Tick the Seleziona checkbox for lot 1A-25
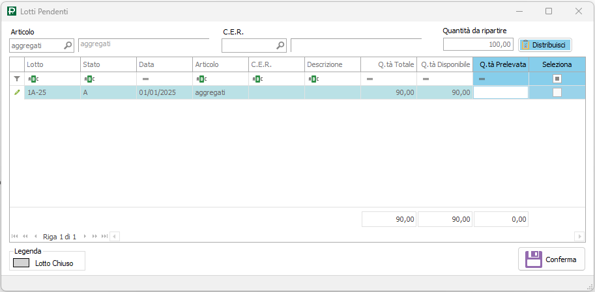 pos(557,92)
